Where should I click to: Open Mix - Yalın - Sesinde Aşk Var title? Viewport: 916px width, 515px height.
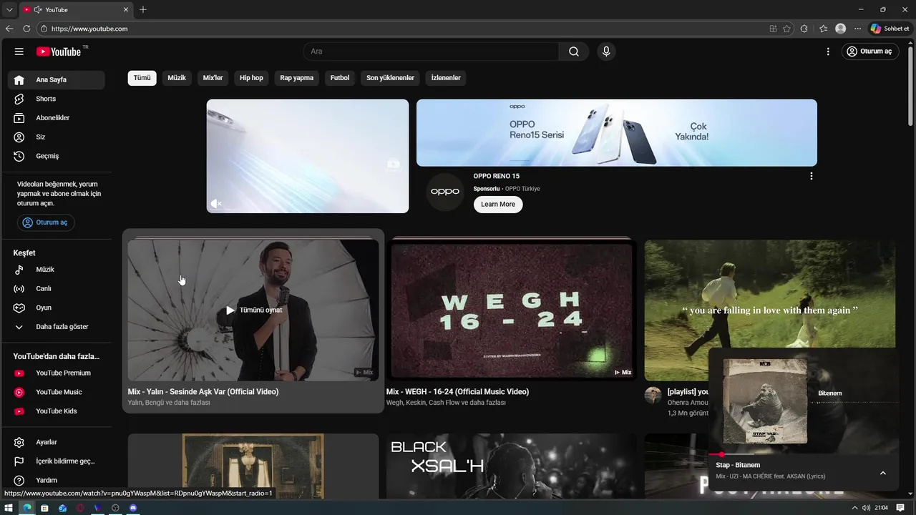[203, 392]
